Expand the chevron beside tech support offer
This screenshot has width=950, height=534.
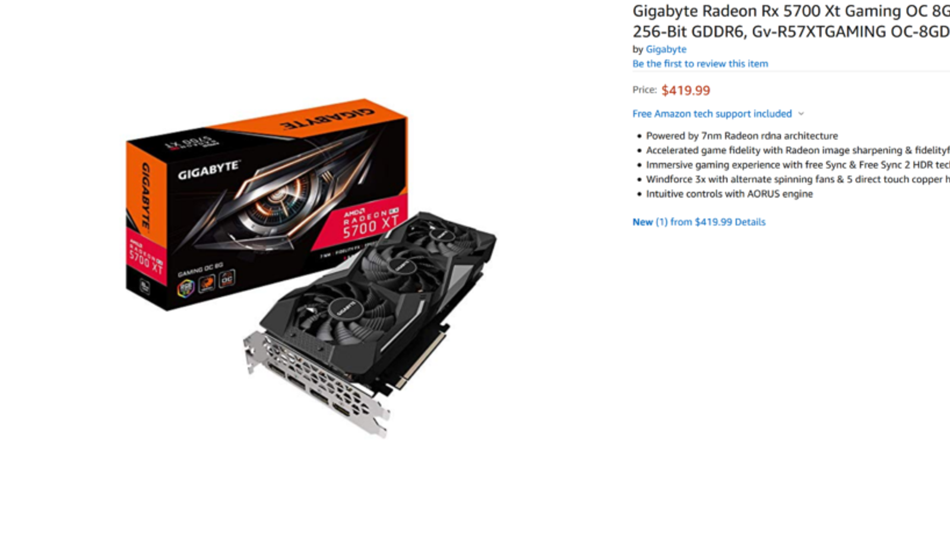point(801,113)
